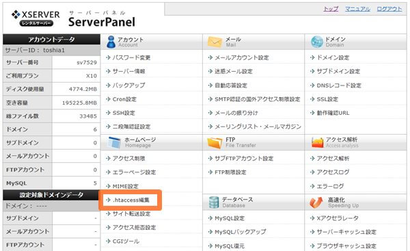The image size is (410, 251).
Task: Open ドメイン設定
Action: click(x=333, y=57)
